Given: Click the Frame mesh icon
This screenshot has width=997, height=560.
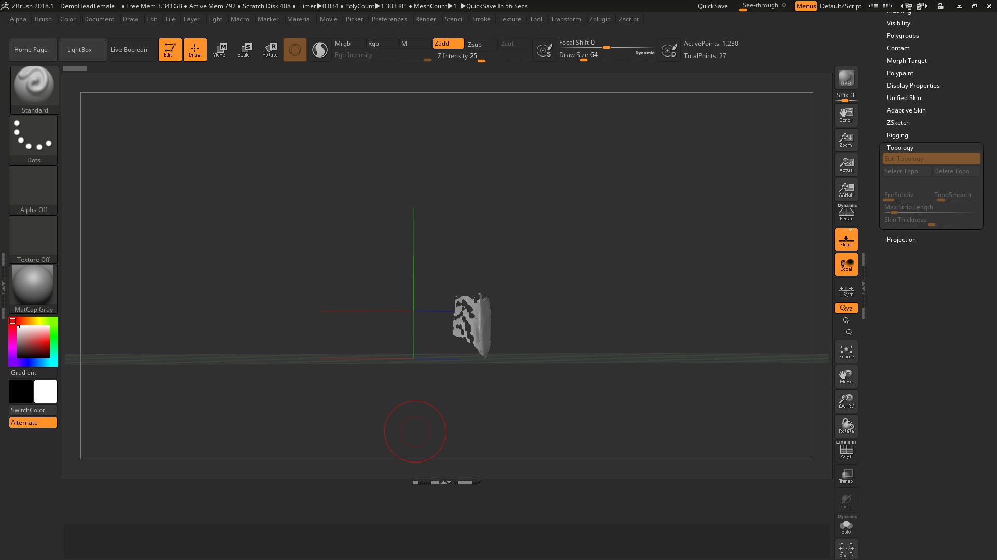Looking at the screenshot, I should 846,352.
